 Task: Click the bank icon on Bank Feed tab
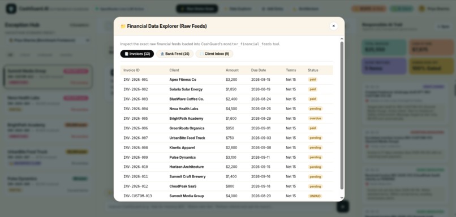(x=162, y=54)
